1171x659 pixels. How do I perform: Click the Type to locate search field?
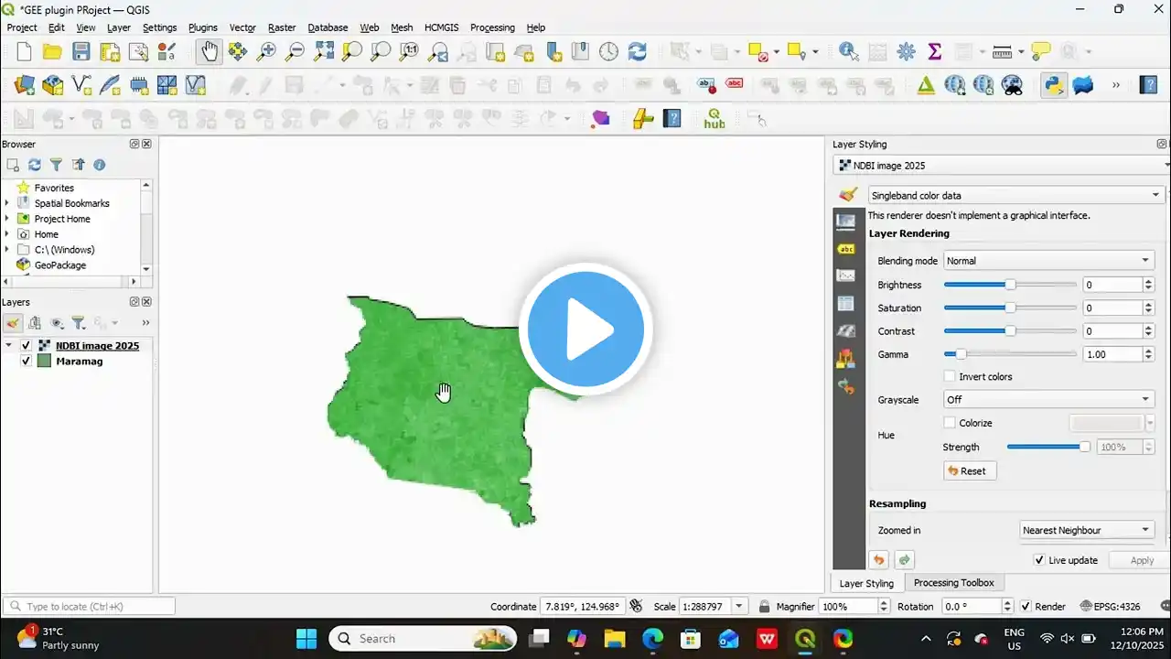pos(90,606)
